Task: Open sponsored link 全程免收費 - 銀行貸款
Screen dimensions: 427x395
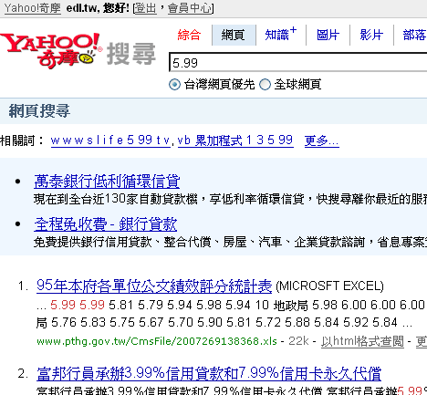Action: (x=106, y=224)
